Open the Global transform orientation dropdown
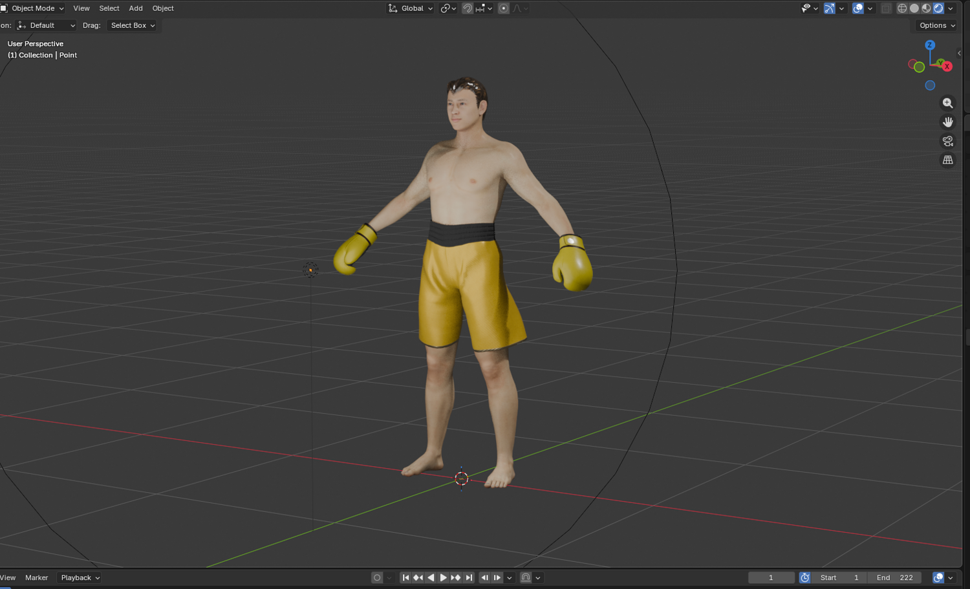 coord(411,8)
